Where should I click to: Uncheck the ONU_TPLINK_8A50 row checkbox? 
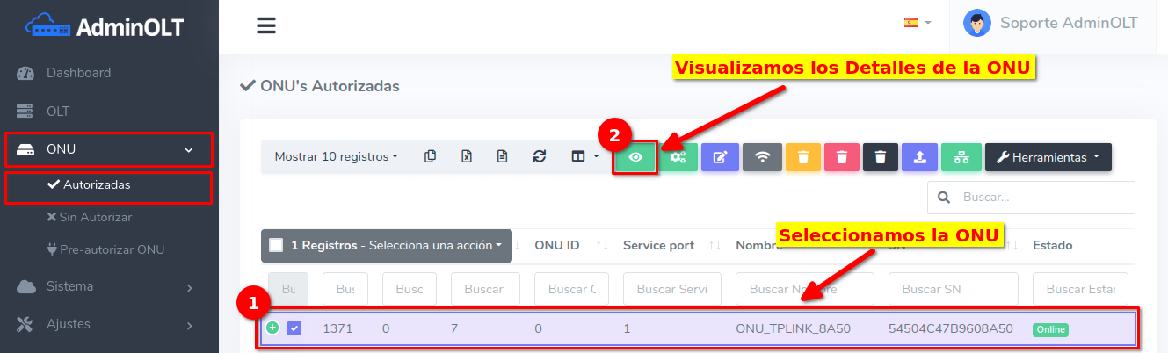[294, 328]
